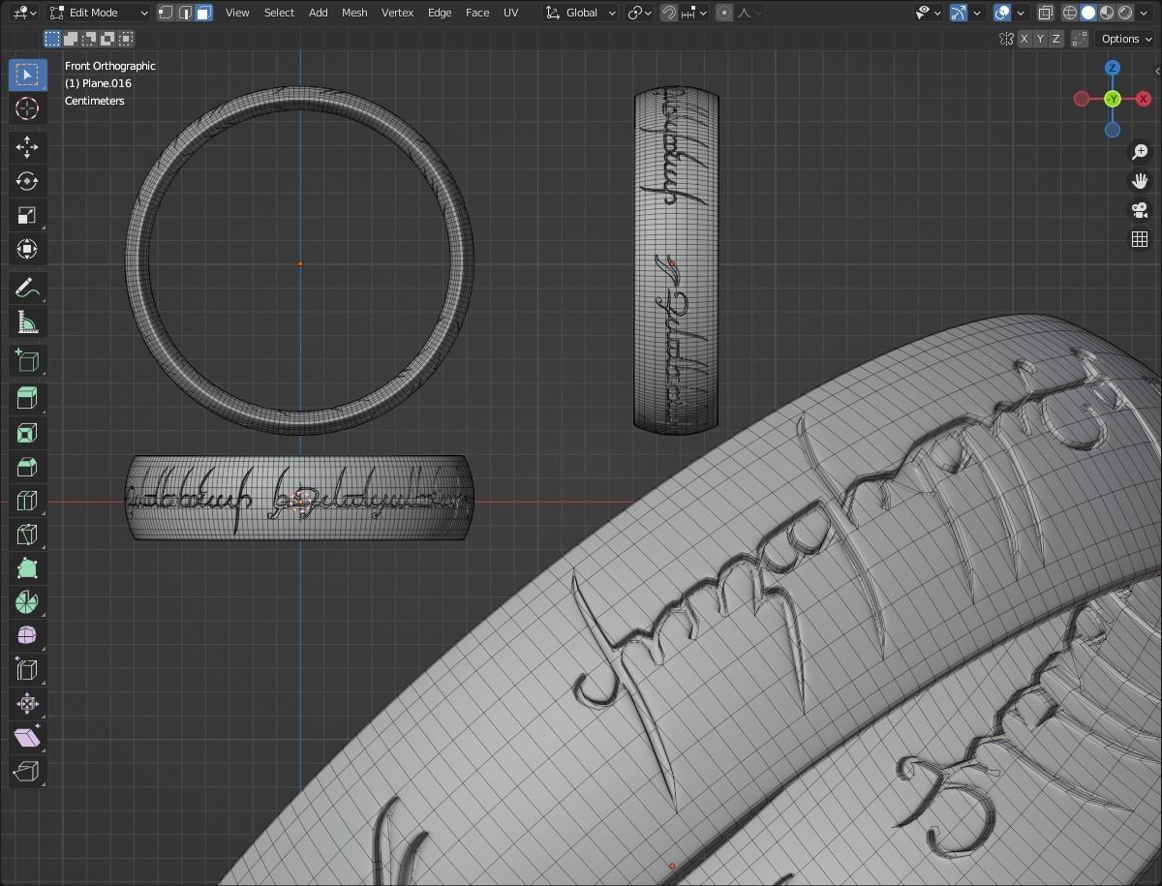Select the Scale tool
The image size is (1162, 886).
click(27, 215)
